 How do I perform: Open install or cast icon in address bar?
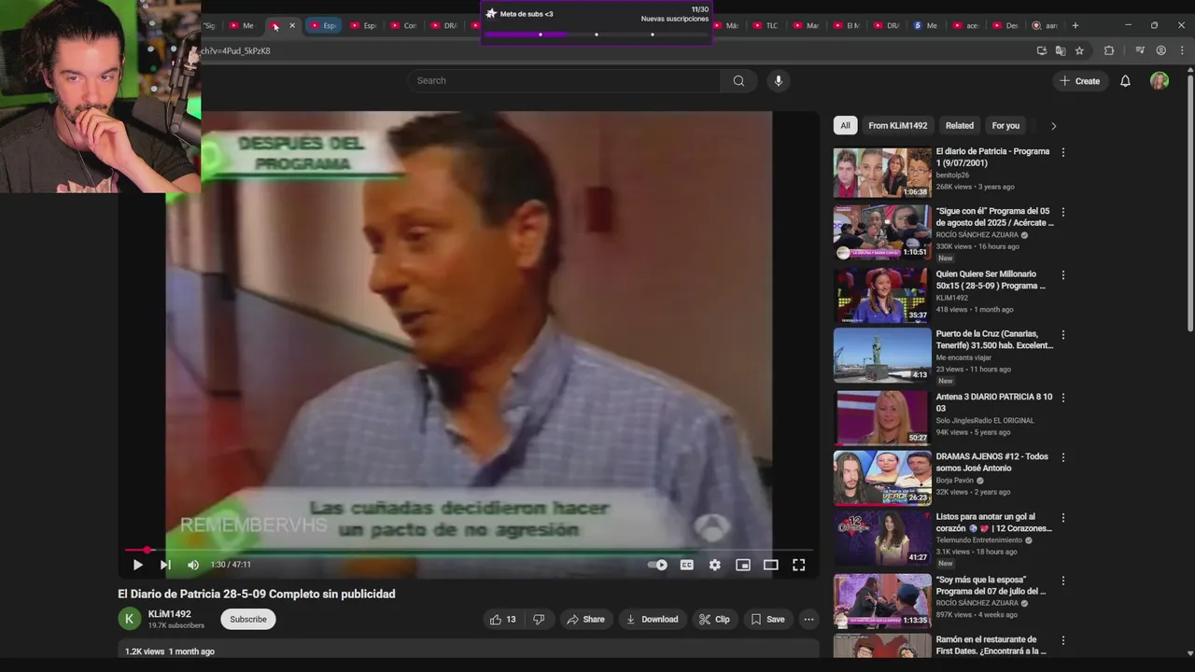click(x=1042, y=50)
